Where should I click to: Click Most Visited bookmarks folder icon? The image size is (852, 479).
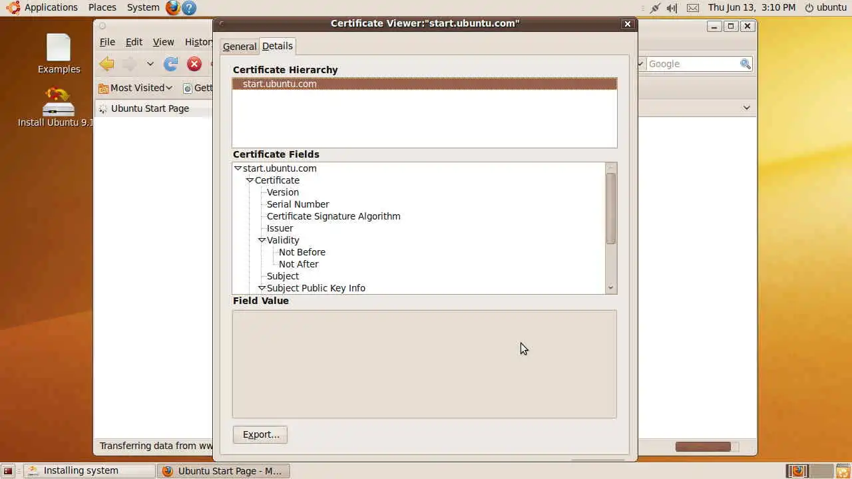[x=103, y=88]
